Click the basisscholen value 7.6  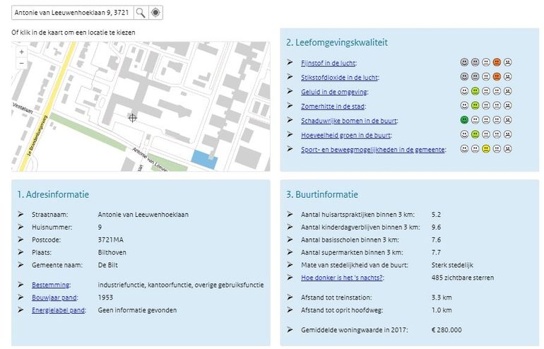[436, 240]
